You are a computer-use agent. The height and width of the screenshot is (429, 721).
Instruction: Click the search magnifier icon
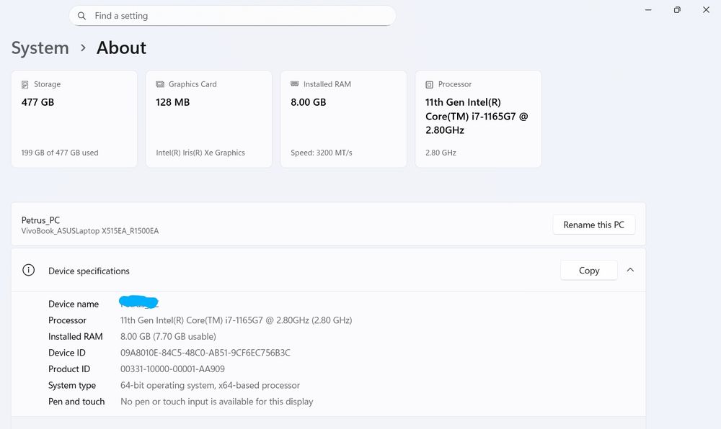81,16
